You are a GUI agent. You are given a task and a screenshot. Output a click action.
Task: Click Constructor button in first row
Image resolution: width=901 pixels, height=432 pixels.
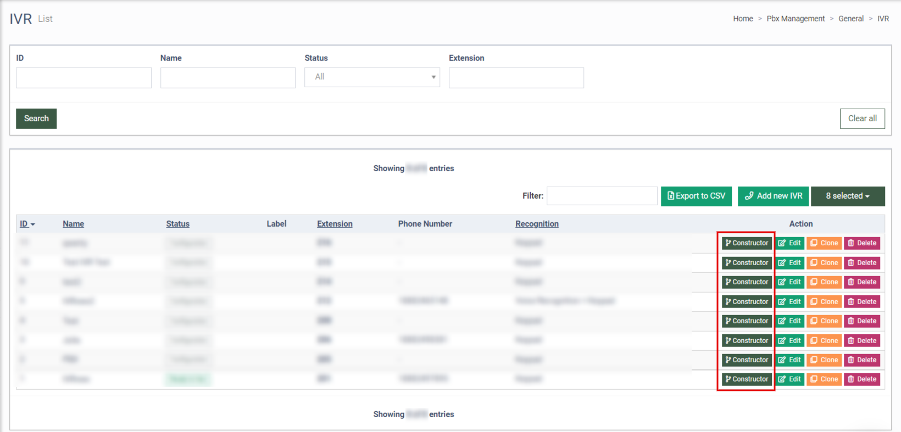pos(747,243)
